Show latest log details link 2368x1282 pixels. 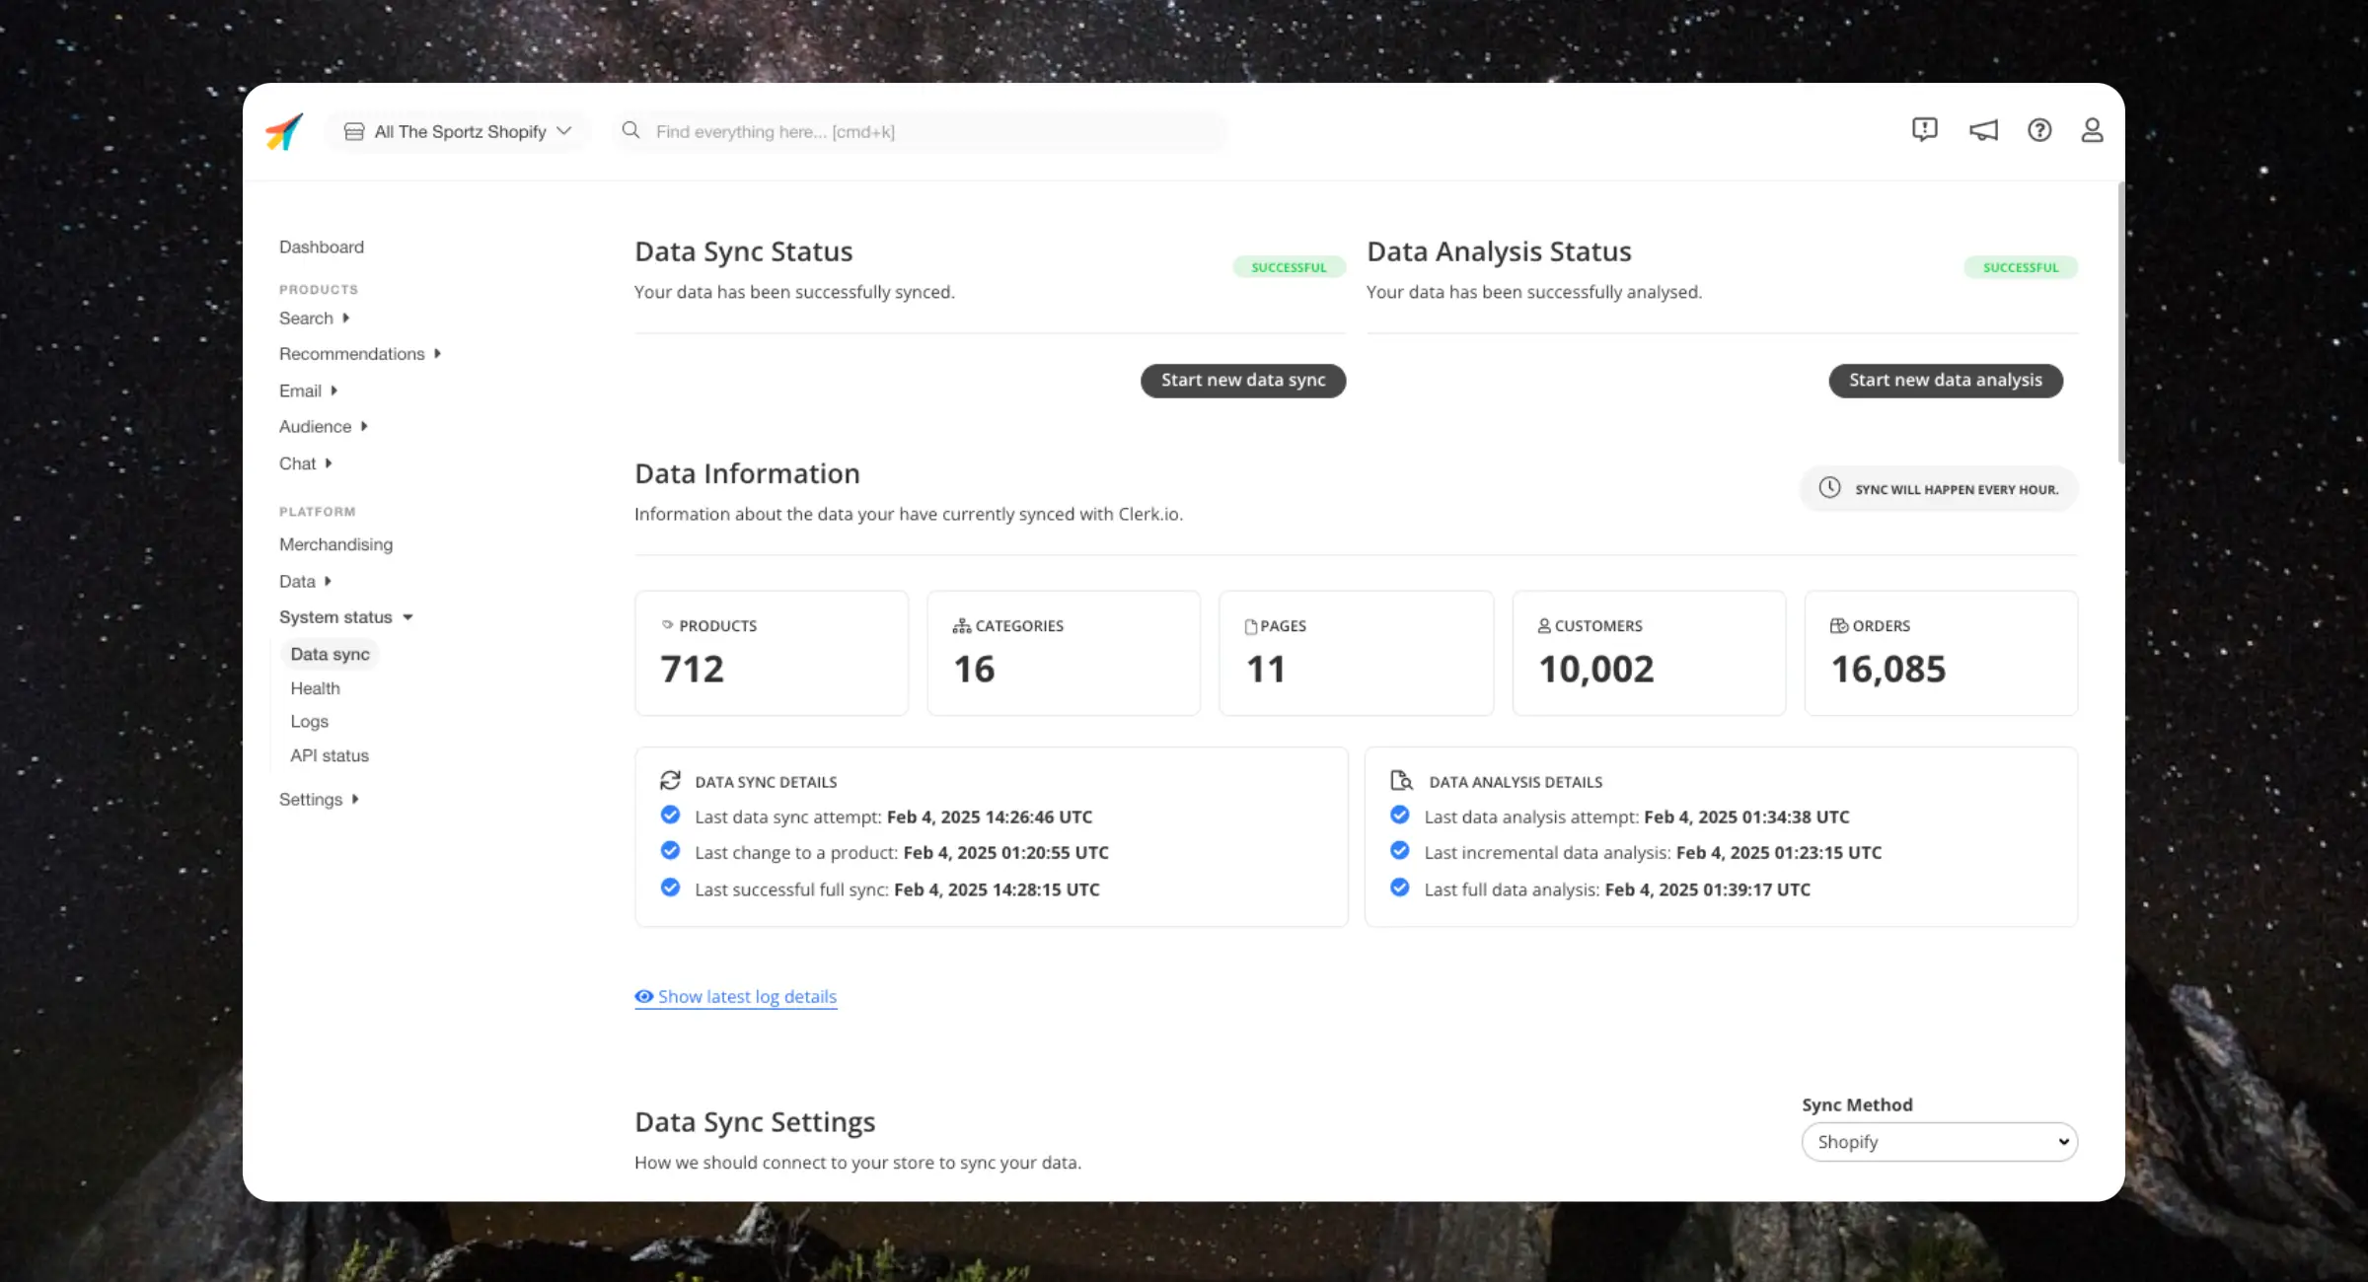(736, 996)
